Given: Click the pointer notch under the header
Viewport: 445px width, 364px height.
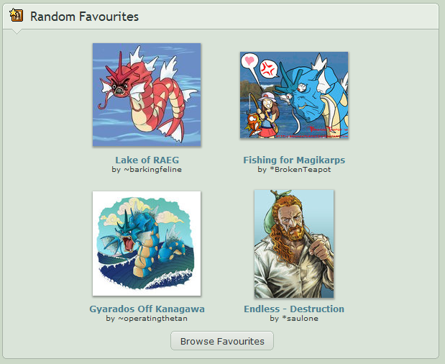Looking at the screenshot, I should pos(17,32).
